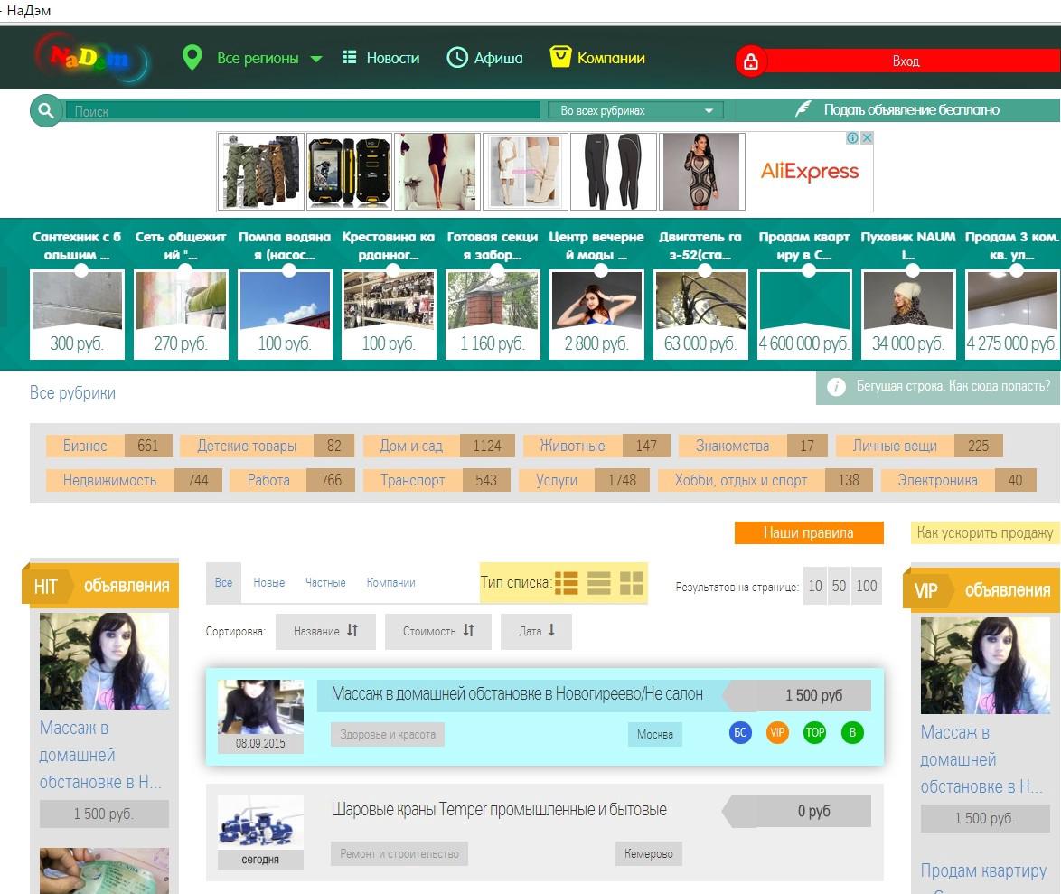The height and width of the screenshot is (894, 1061).
Task: Click Бегущая строка. Как сюда попасть?
Action: [953, 386]
